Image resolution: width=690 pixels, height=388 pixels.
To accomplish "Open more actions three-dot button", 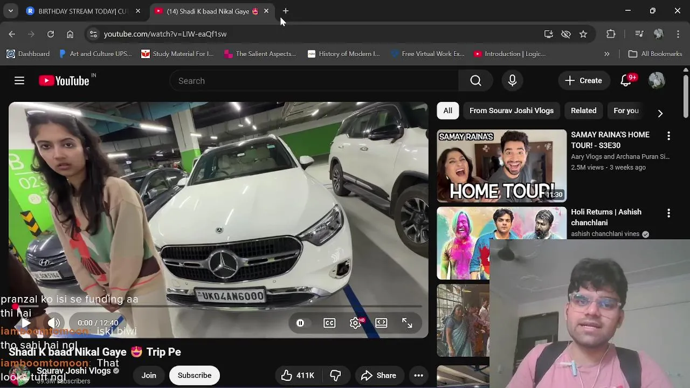I will pos(418,376).
